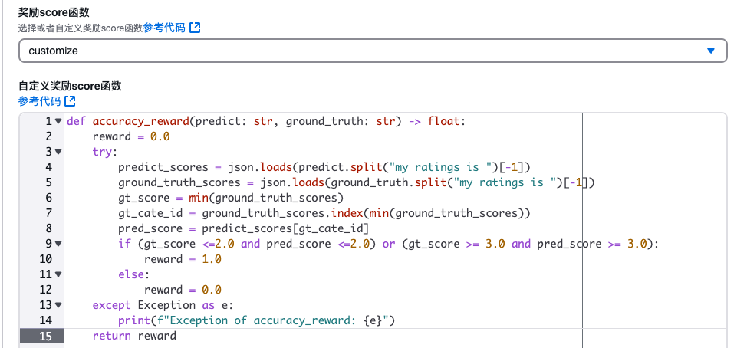Open the customize reward score dropdown
This screenshot has width=747, height=348.
click(x=373, y=51)
